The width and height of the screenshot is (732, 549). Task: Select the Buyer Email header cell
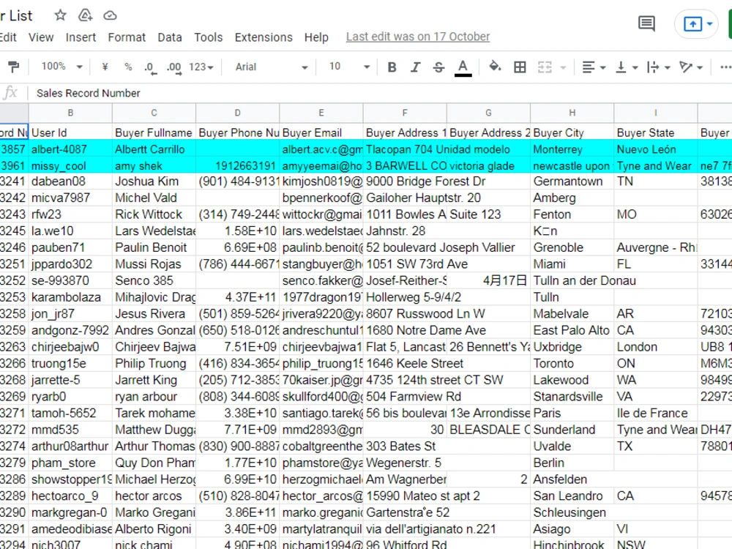tap(321, 133)
